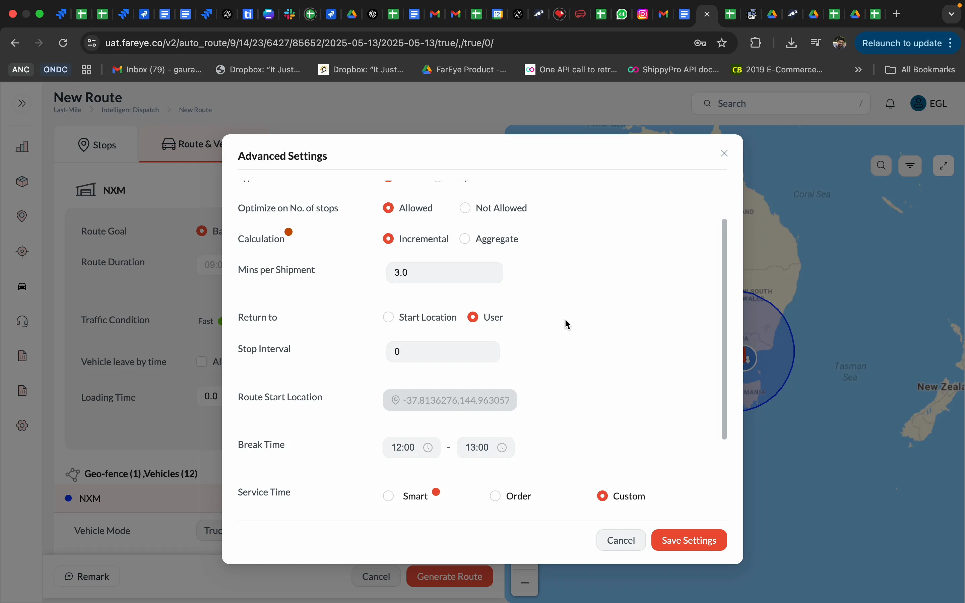Go to Last-Mile breadcrumb

(67, 110)
